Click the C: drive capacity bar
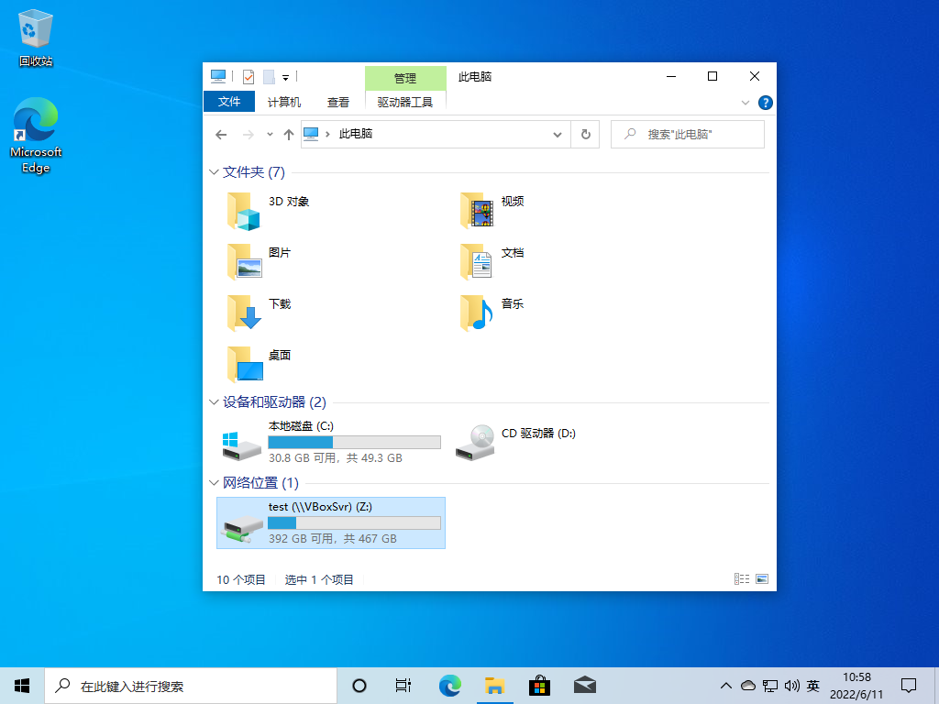The image size is (939, 704). coord(354,442)
